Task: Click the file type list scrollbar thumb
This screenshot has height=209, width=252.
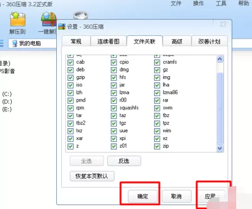Action: point(220,108)
